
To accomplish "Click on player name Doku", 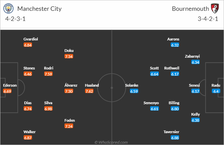I will [69, 51].
